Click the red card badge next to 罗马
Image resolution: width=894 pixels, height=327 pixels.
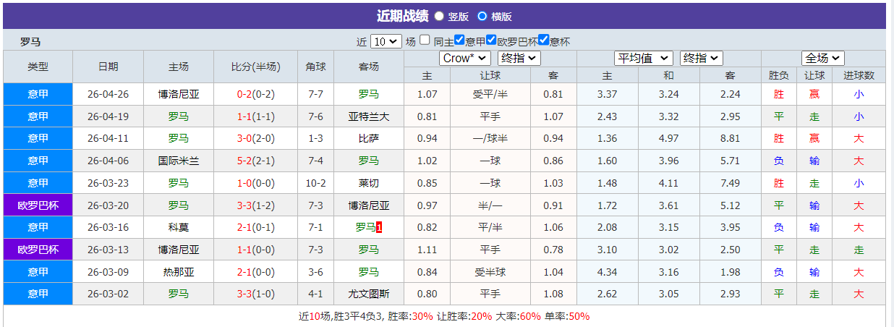[x=379, y=227]
